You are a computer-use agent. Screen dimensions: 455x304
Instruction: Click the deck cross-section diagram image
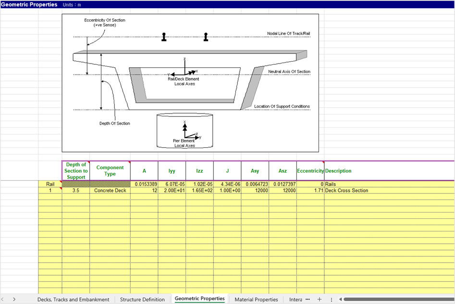pos(190,83)
